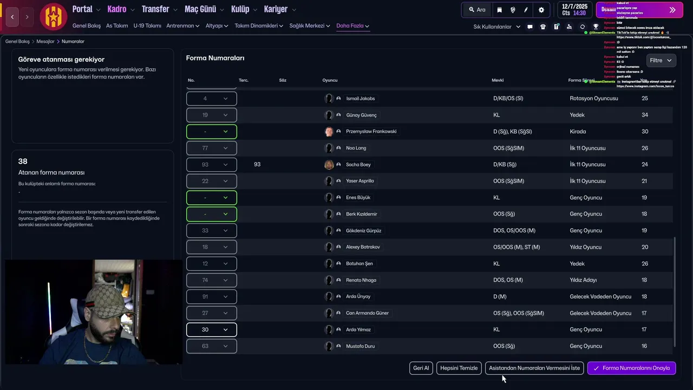This screenshot has width=693, height=390.
Task: Click small person icon beside Mustafa Duru
Action: coord(338,346)
